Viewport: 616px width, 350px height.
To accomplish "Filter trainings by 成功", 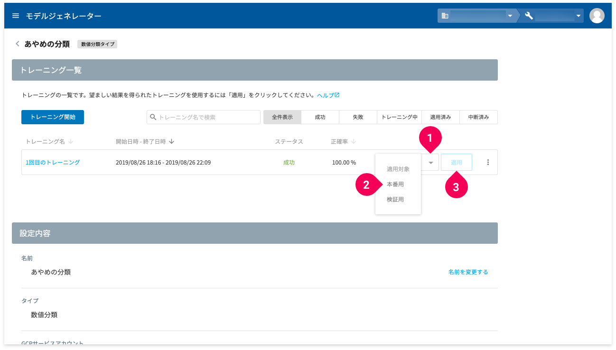I will coord(320,117).
